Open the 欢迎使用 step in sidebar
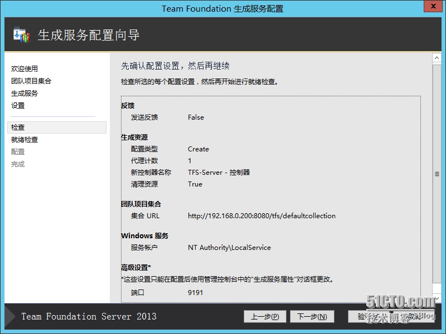This screenshot has width=446, height=334. (25, 68)
